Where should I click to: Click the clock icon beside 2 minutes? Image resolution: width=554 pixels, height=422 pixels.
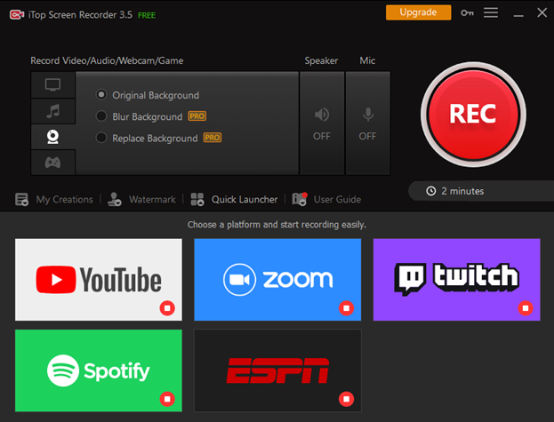431,191
